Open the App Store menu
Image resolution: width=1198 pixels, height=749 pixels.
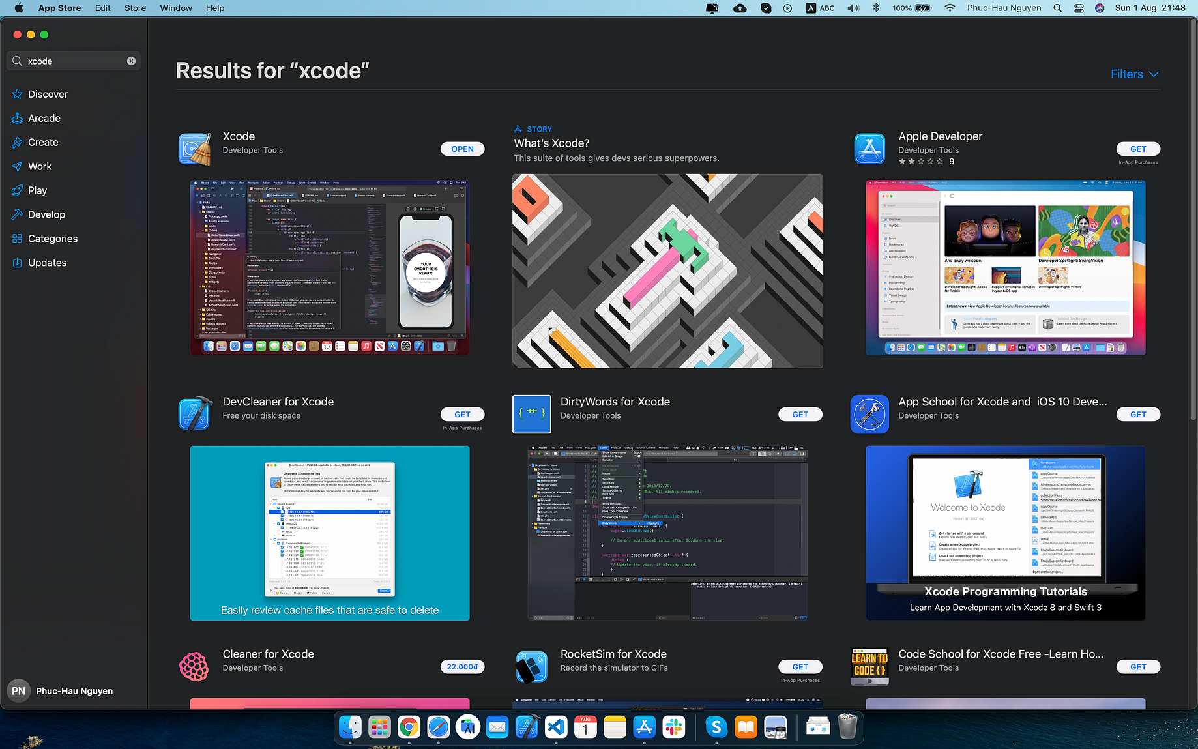(x=59, y=8)
